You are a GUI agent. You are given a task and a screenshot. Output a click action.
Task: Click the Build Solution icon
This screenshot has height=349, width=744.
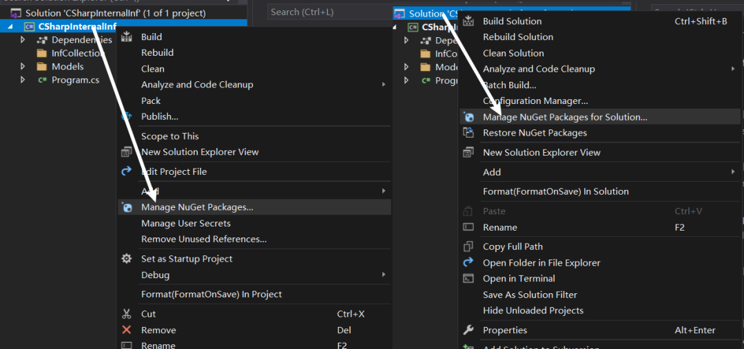click(468, 21)
